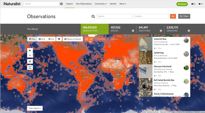Viewport: 205px width, 113px height.
Task: Click the Google logo on the map
Action: [6, 111]
